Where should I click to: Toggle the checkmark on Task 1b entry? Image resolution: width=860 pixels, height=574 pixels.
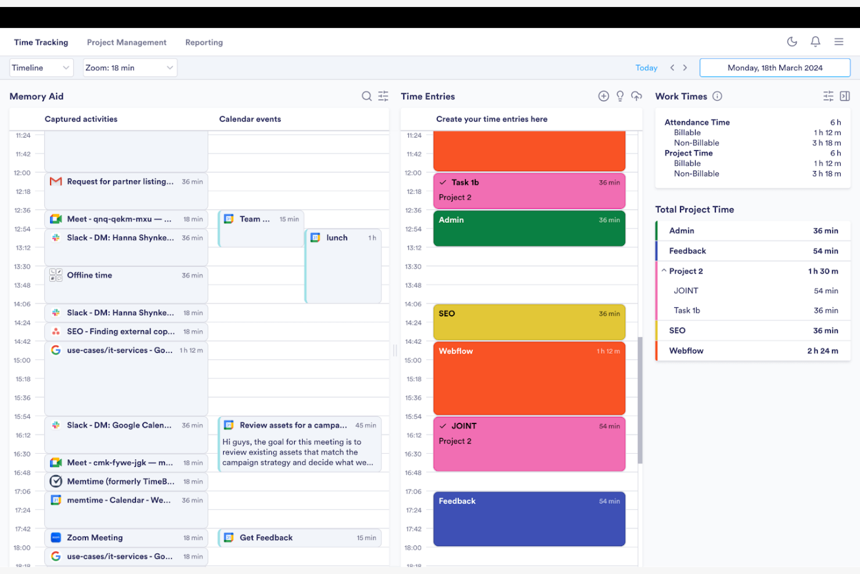tap(444, 182)
